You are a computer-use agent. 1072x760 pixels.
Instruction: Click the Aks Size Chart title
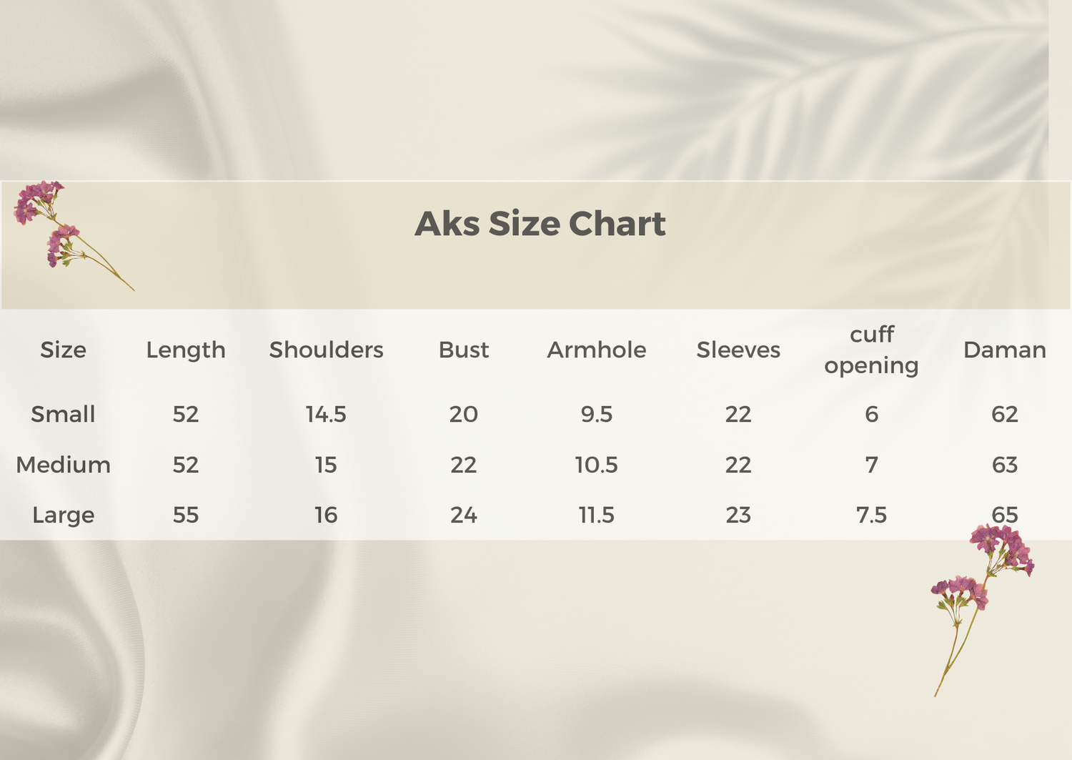click(x=540, y=224)
